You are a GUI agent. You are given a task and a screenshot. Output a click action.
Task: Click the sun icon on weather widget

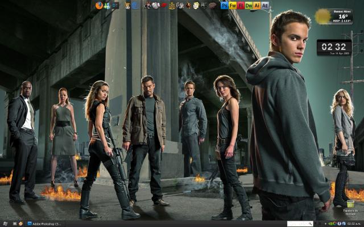322,16
